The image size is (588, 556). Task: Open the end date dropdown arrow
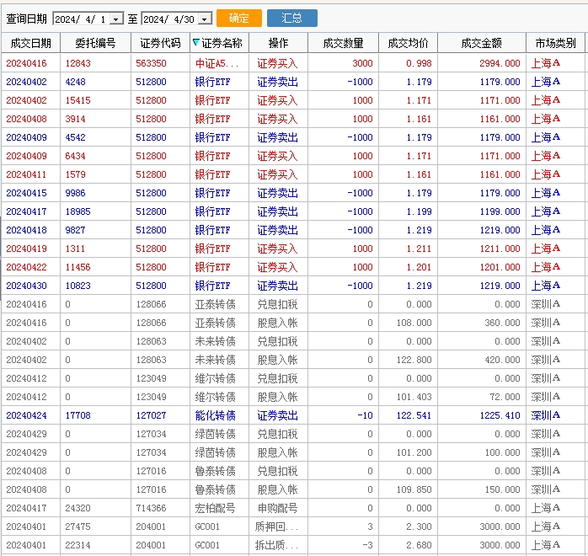coord(205,19)
